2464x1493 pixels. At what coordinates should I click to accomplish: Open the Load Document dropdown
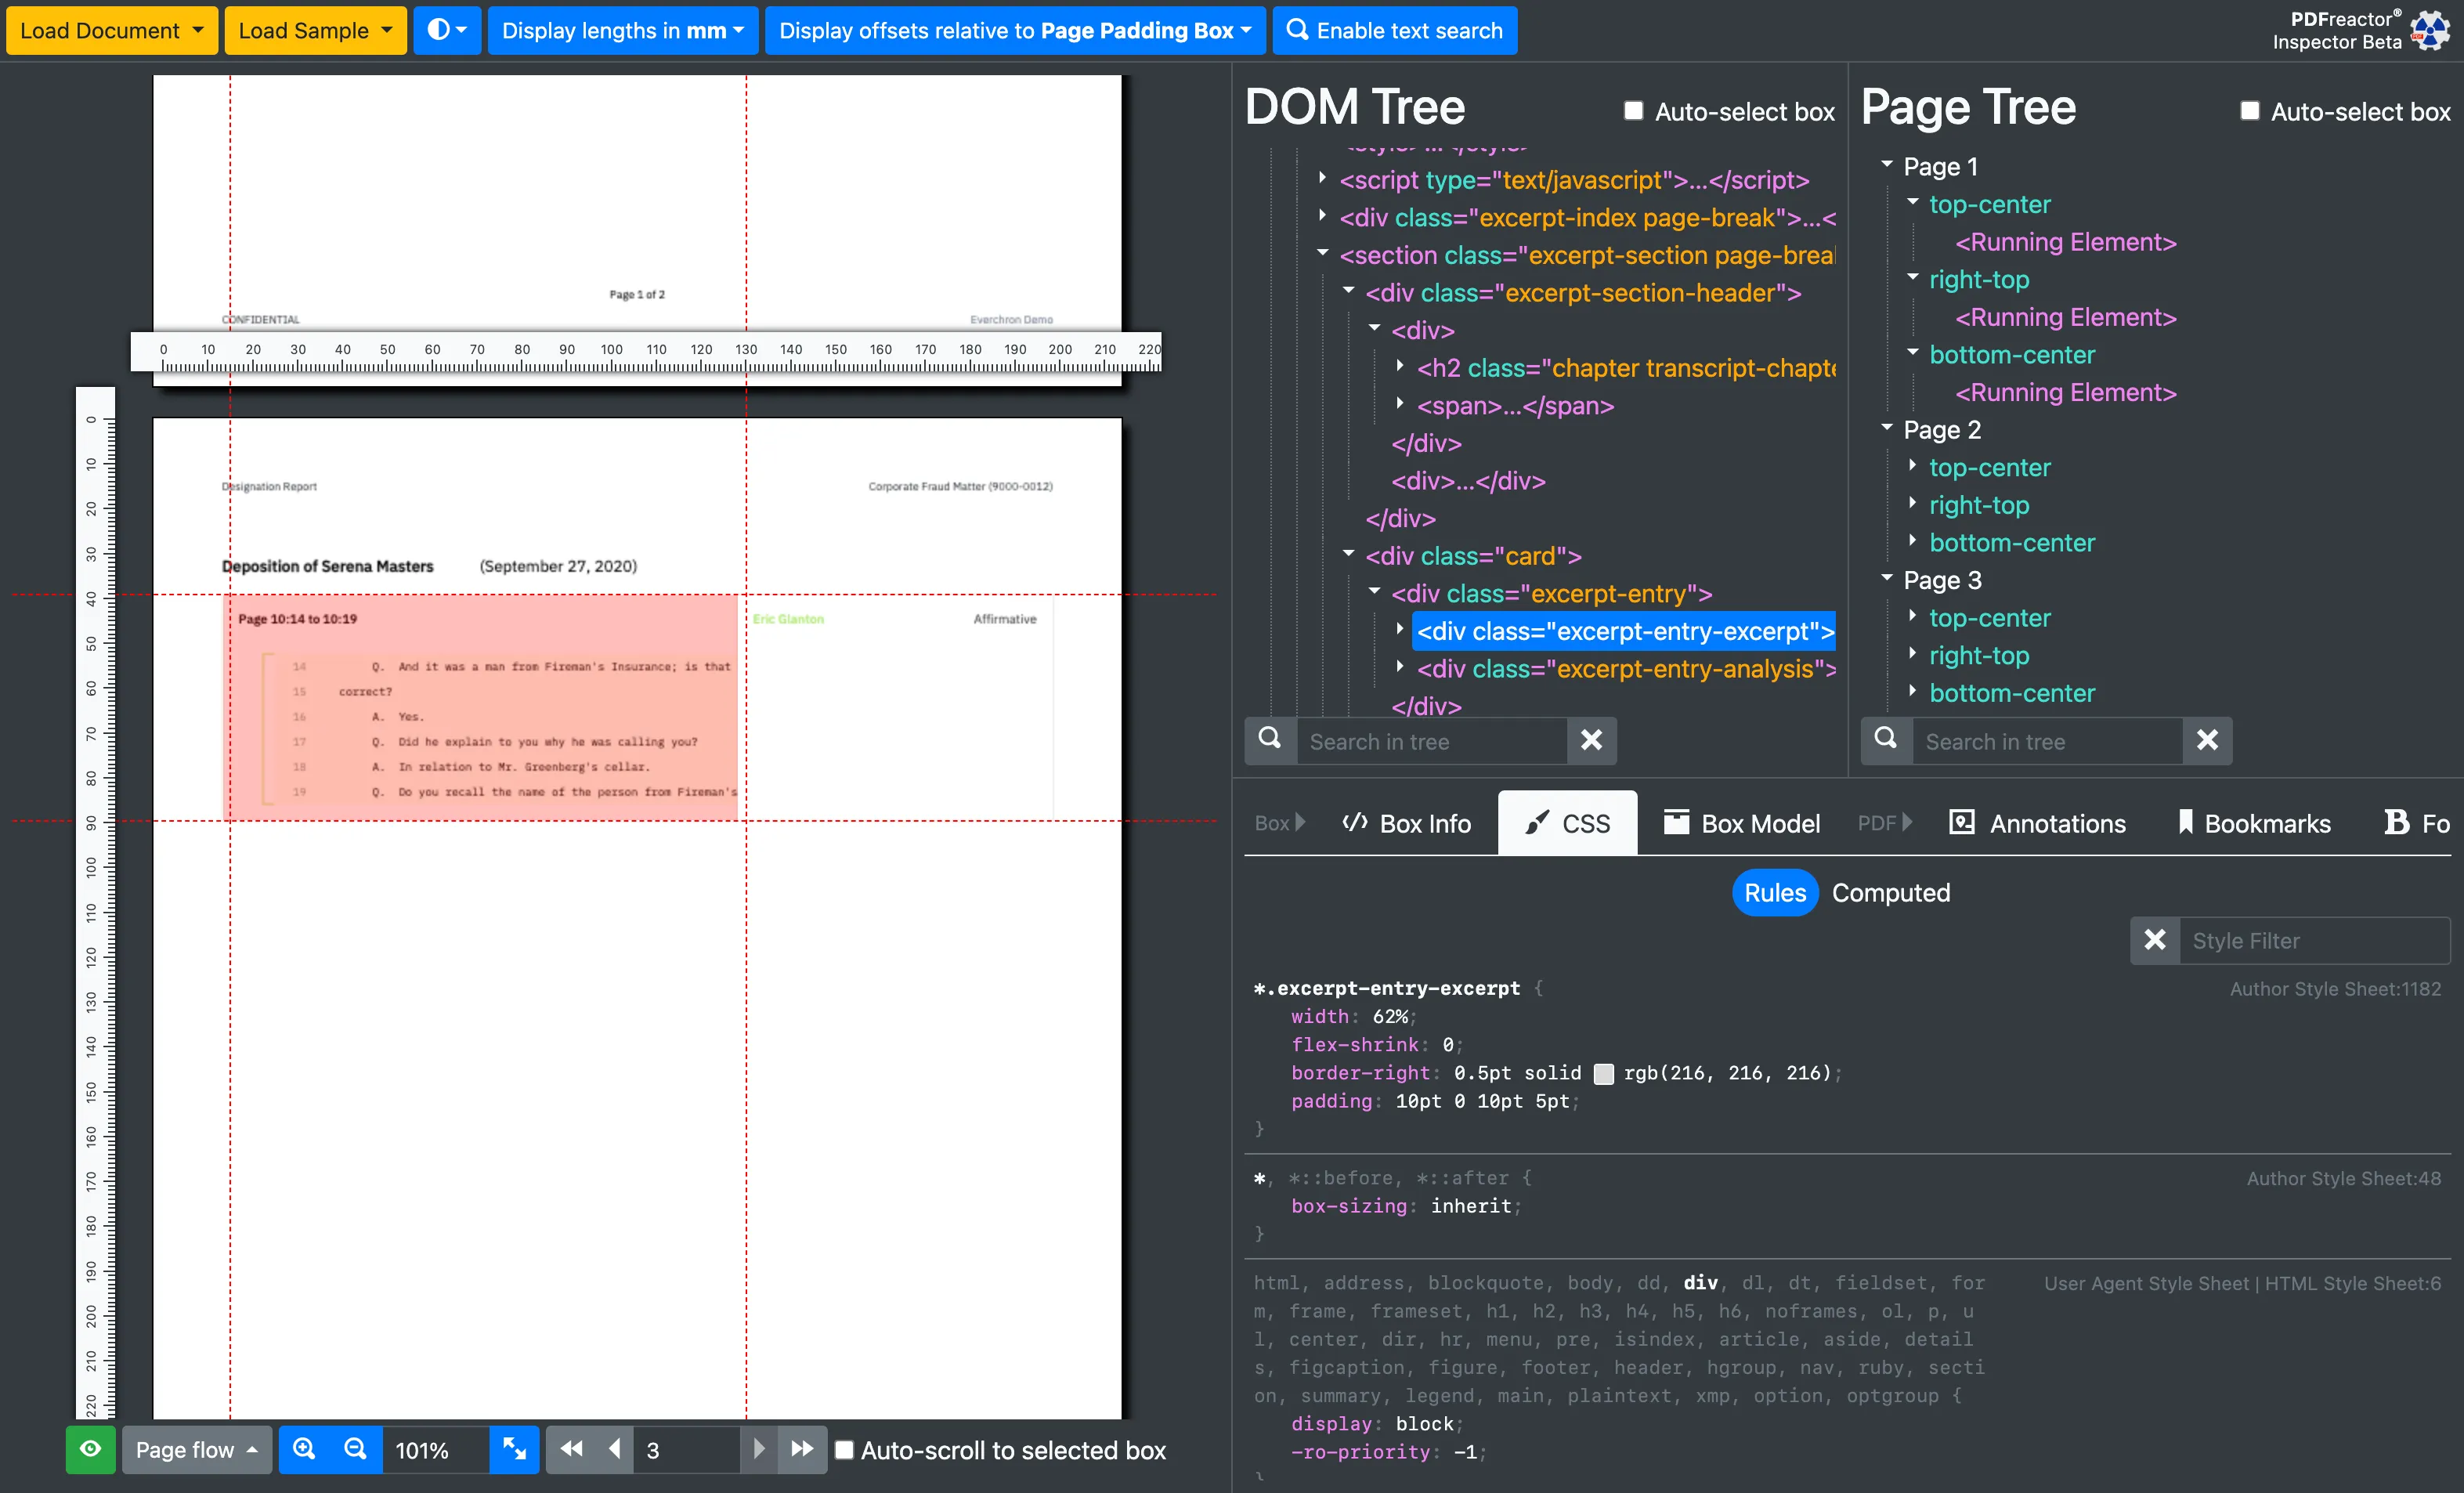tap(112, 30)
